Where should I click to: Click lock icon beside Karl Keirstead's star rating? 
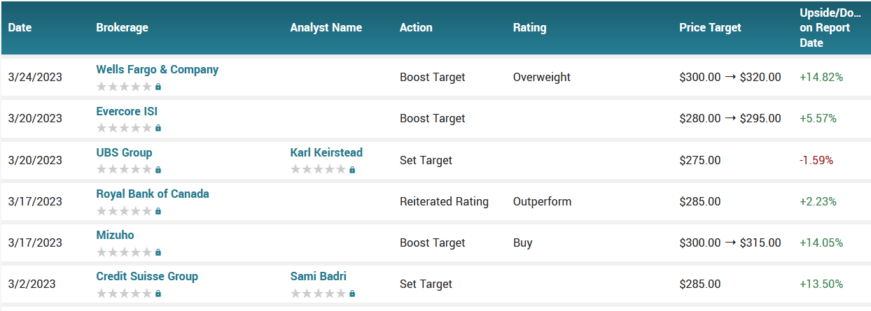(x=352, y=169)
